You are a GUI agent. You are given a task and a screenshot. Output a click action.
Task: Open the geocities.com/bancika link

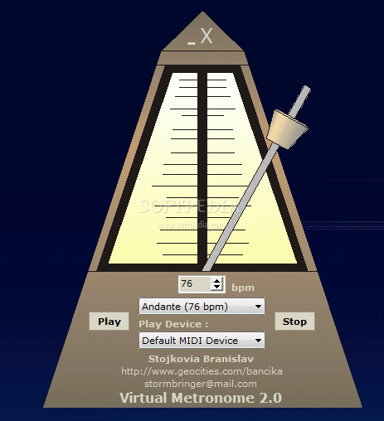click(202, 371)
